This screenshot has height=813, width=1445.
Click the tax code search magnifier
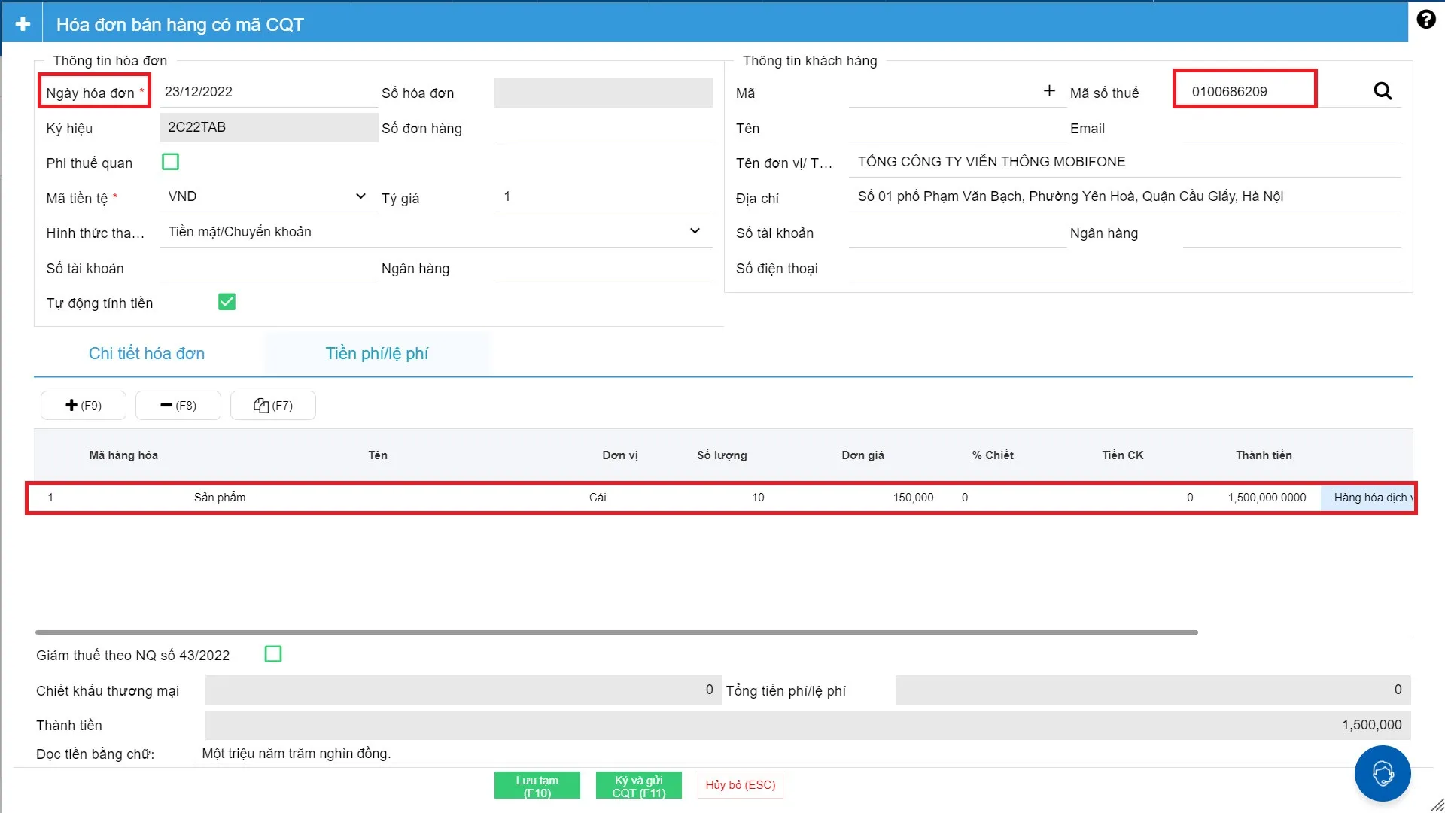pos(1382,91)
